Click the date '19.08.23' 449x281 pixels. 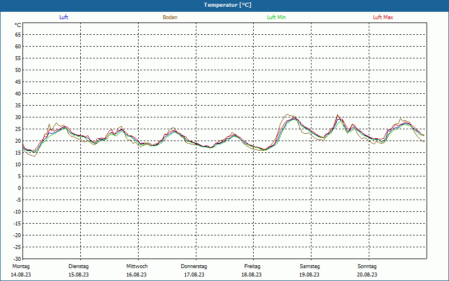pos(309,275)
